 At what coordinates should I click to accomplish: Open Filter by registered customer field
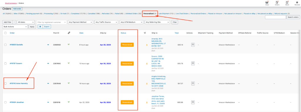point(51,22)
